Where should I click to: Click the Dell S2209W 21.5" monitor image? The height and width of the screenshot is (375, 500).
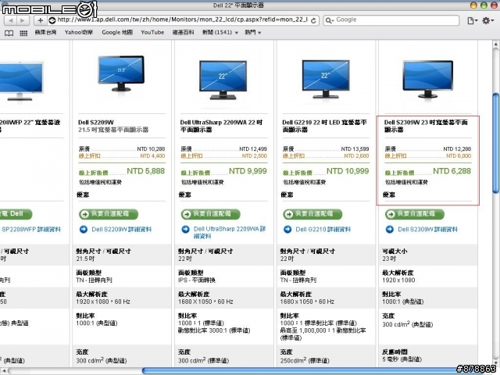(121, 73)
